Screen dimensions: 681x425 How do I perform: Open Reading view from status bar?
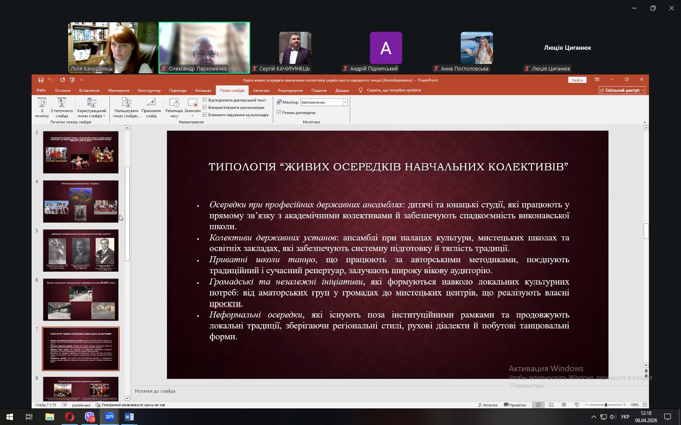(x=564, y=405)
